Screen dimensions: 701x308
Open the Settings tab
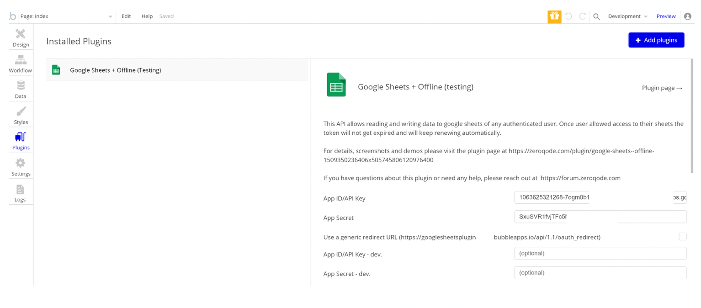(21, 167)
